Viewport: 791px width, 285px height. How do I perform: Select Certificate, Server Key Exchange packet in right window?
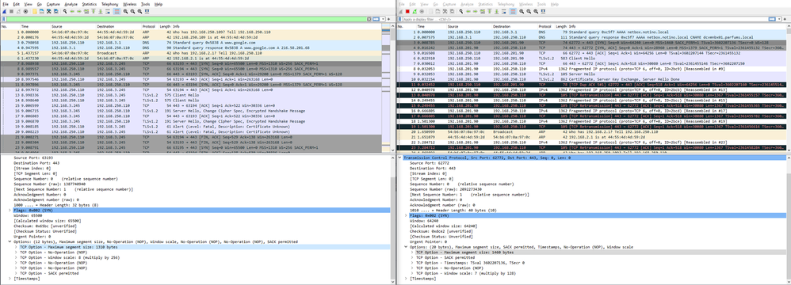[591, 80]
